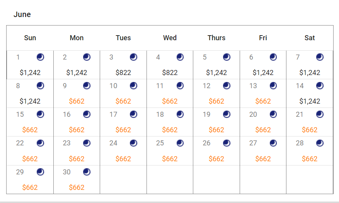Choose the $1,242 rate on June 8

click(30, 101)
